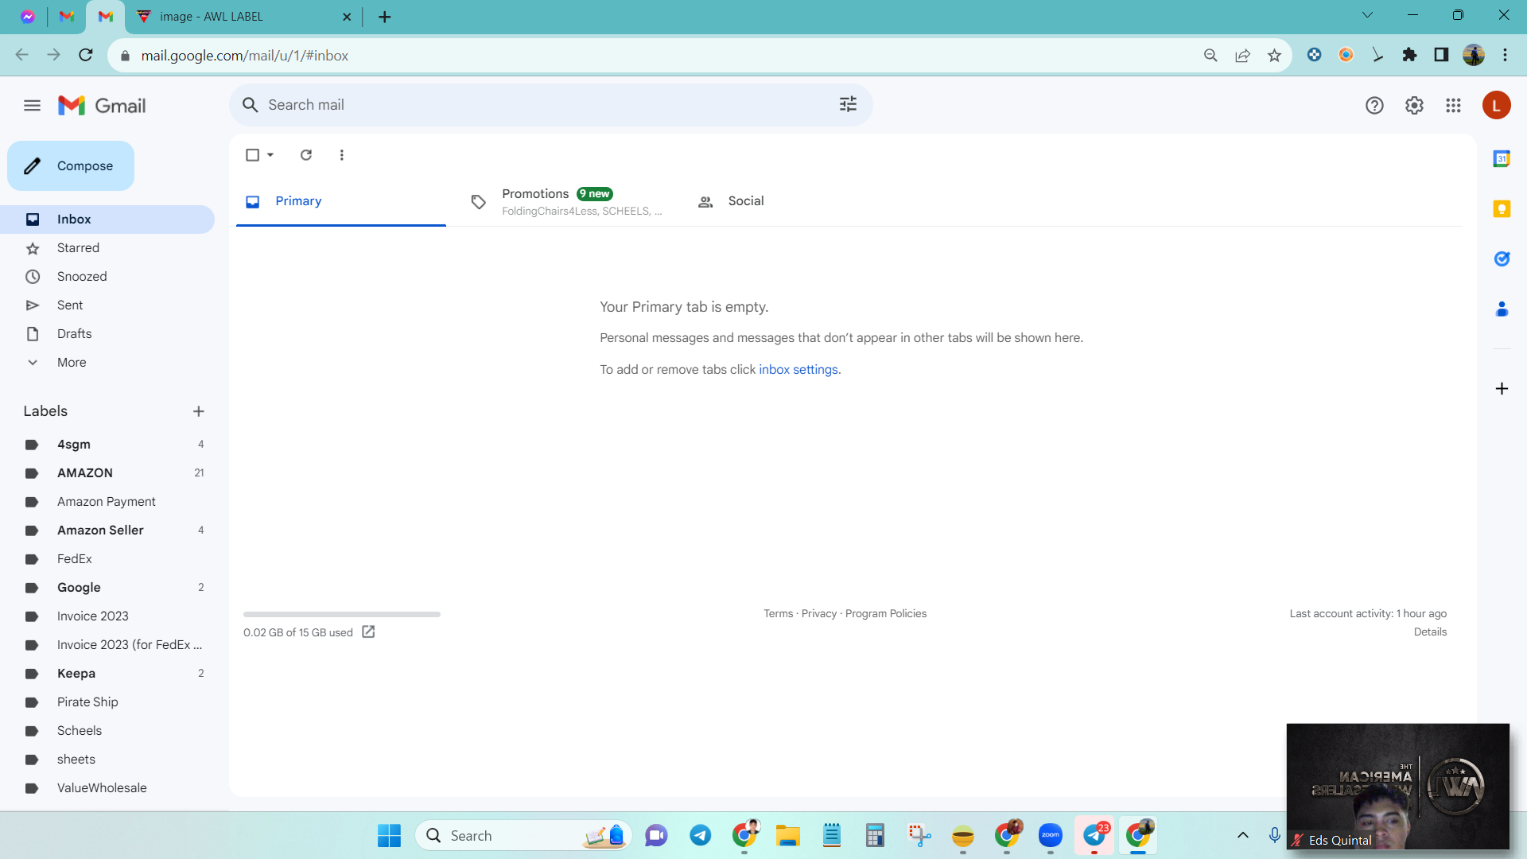The image size is (1527, 859).
Task: Click the Program Policies link
Action: point(886,614)
